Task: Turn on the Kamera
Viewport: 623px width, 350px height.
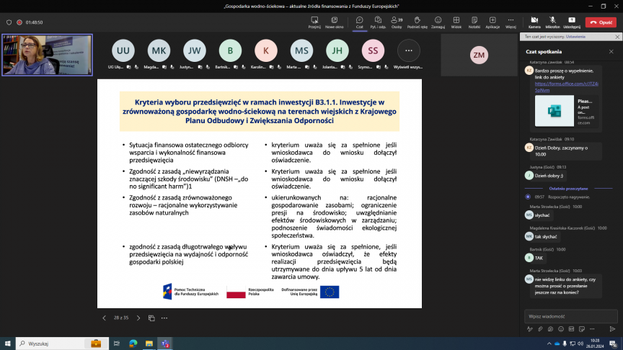Action: 534,22
